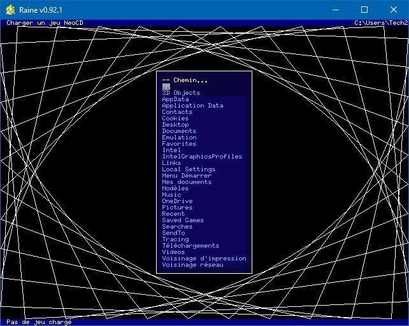
Task: Click the Raine application icon in title bar
Action: [x=10, y=10]
